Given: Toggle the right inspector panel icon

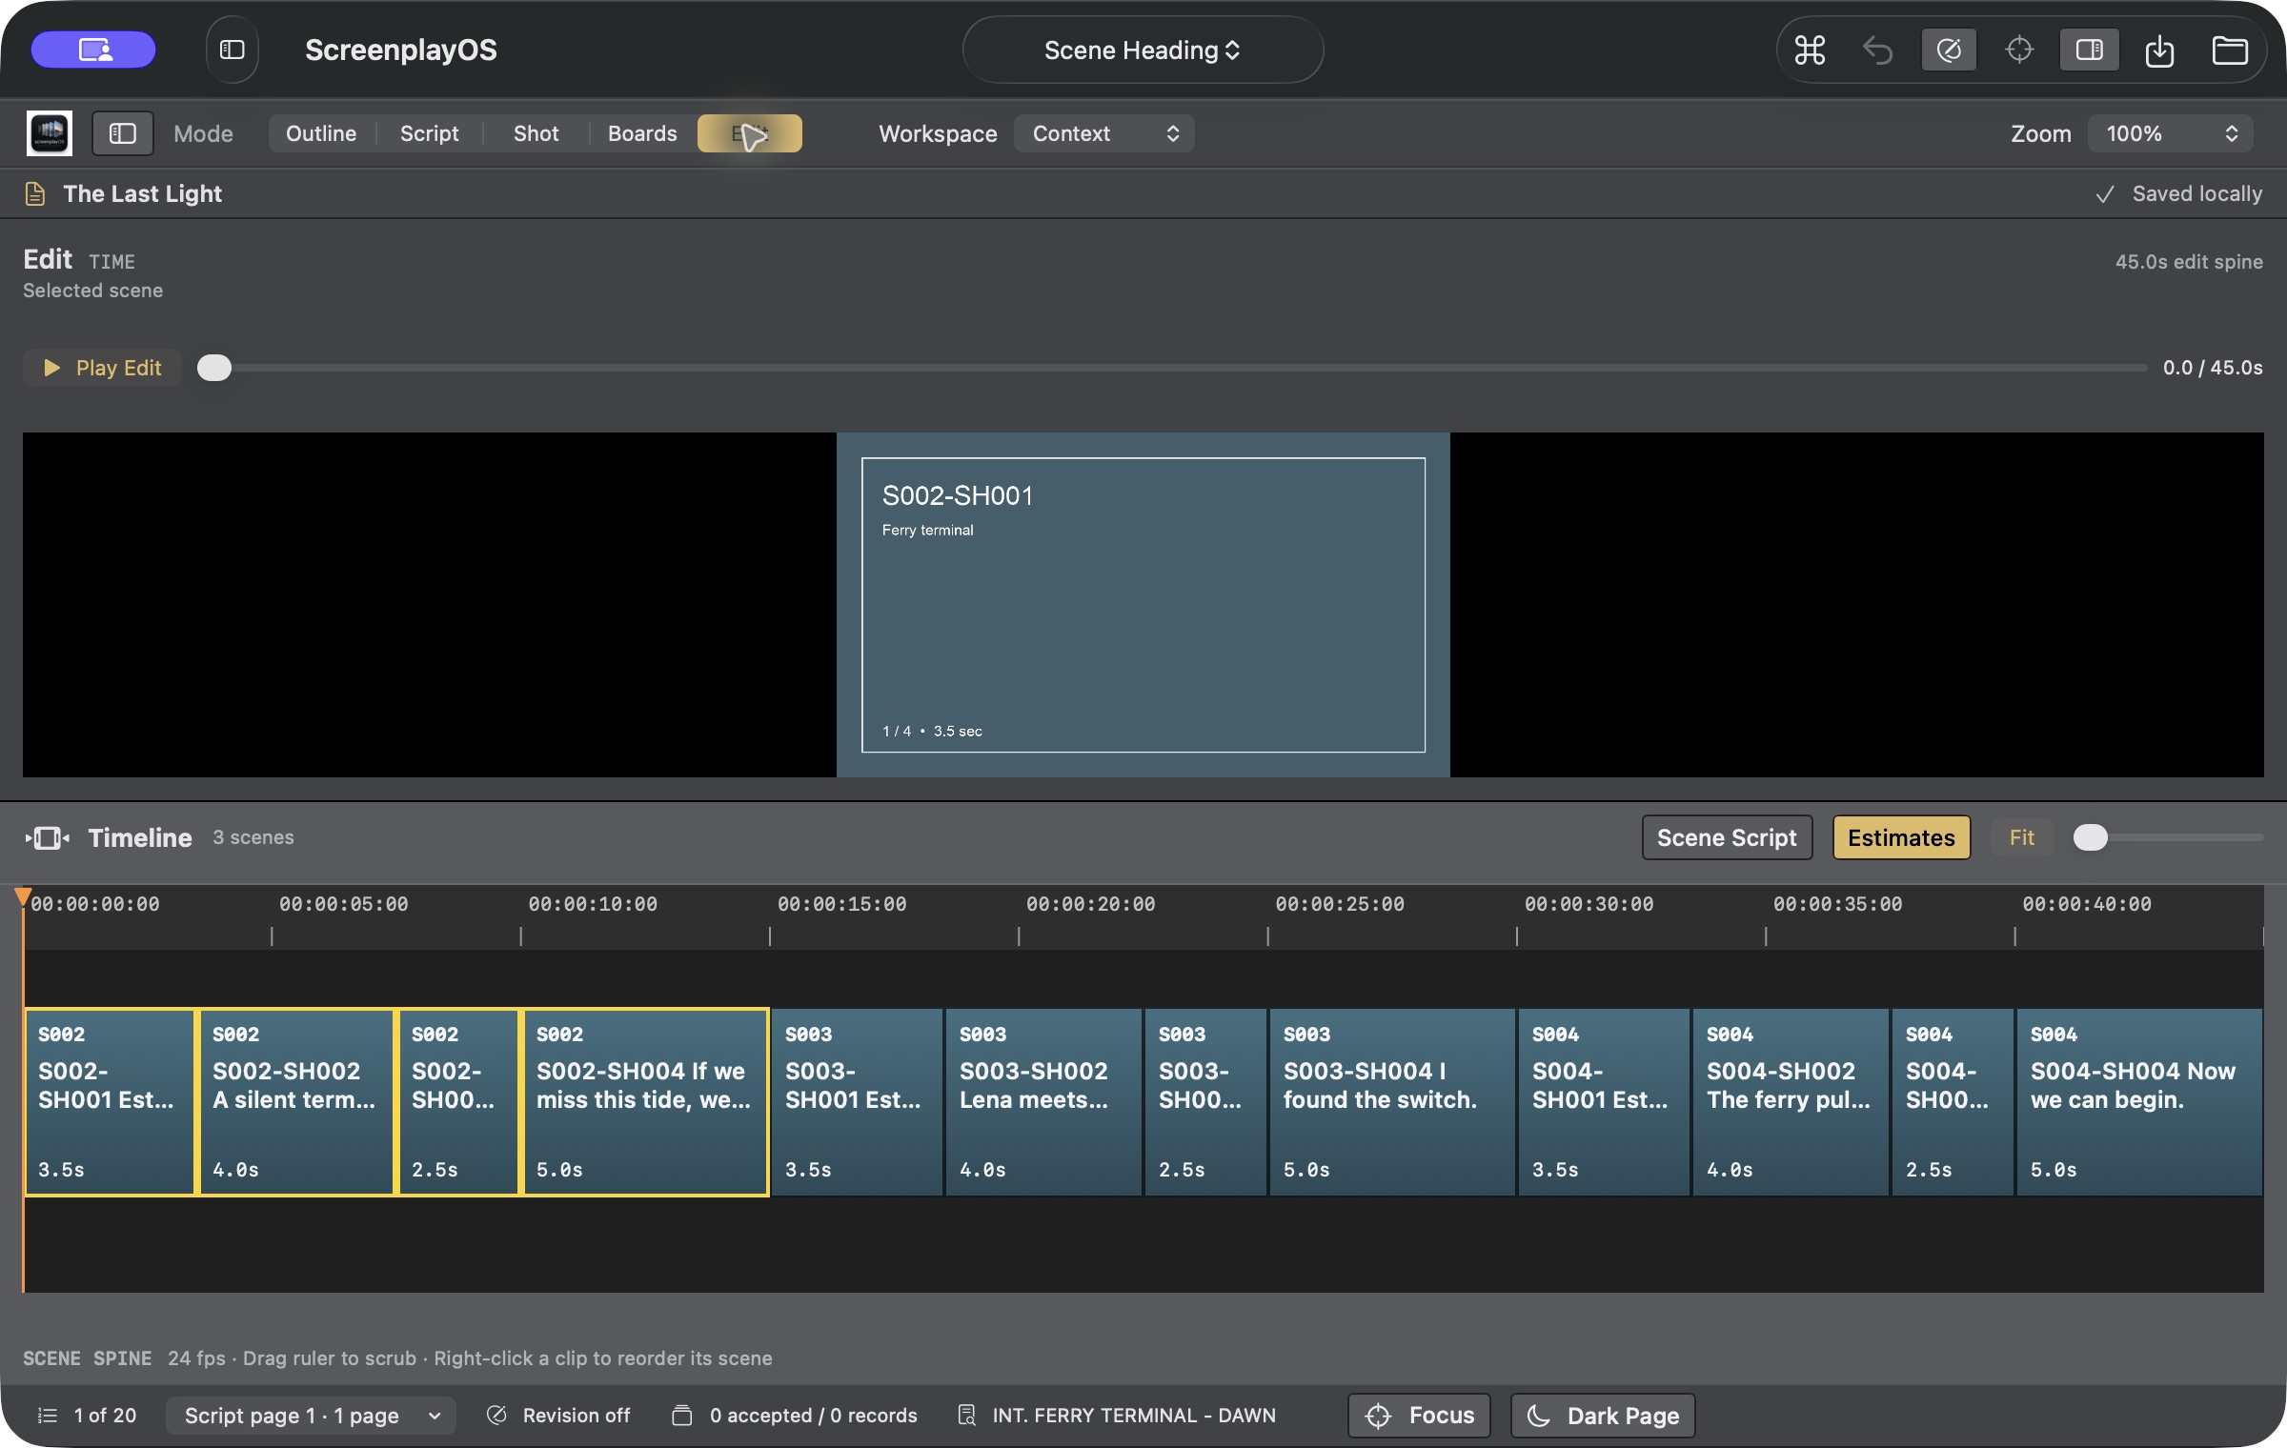Looking at the screenshot, I should point(2089,50).
